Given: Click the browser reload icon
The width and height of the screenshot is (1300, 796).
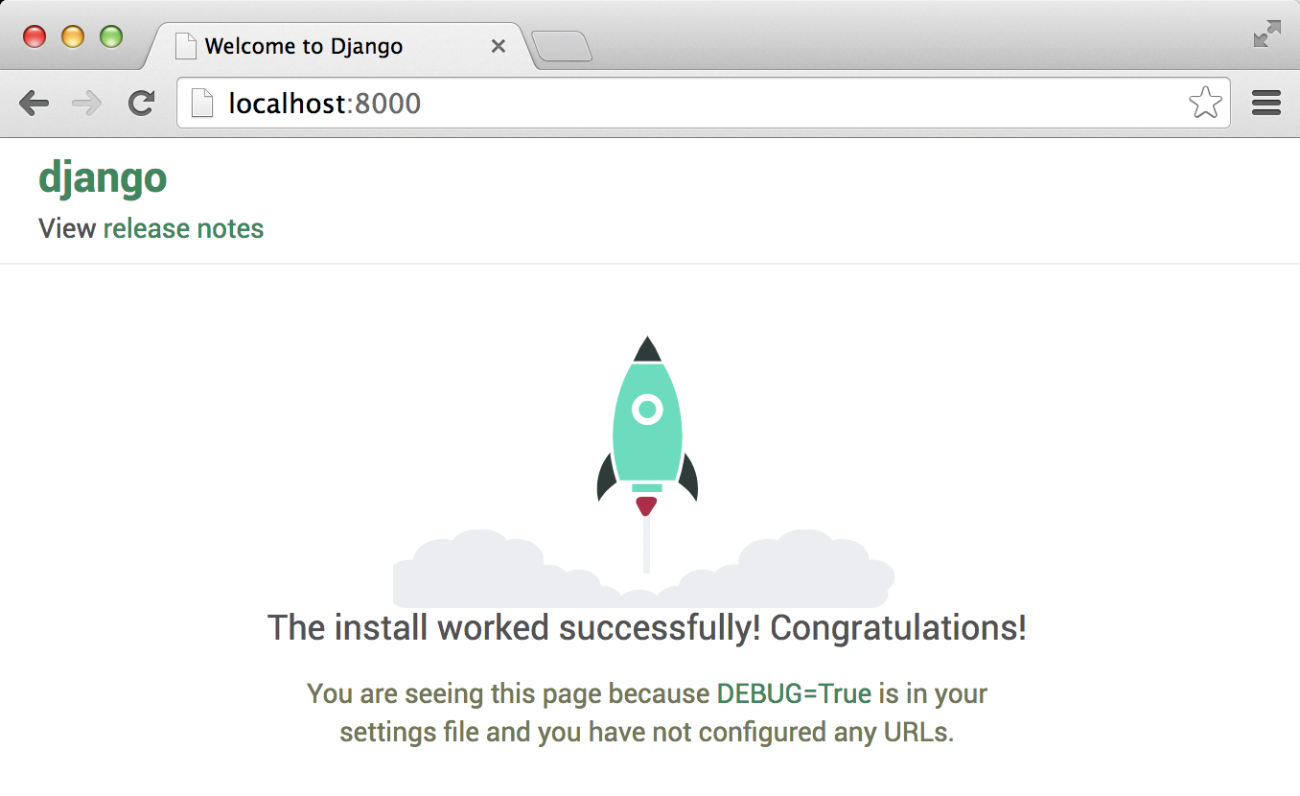Looking at the screenshot, I should [x=140, y=103].
